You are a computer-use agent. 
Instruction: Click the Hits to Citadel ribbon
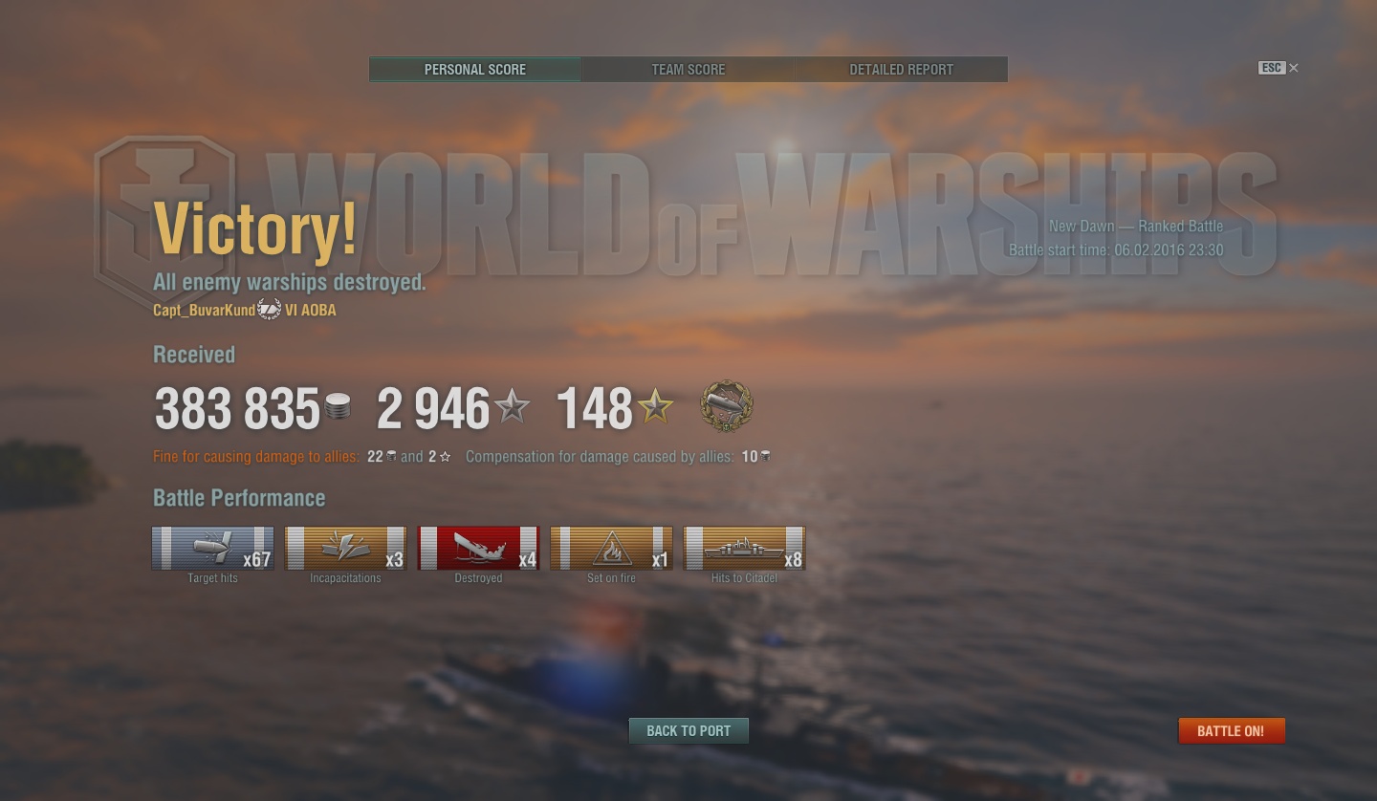click(x=744, y=549)
